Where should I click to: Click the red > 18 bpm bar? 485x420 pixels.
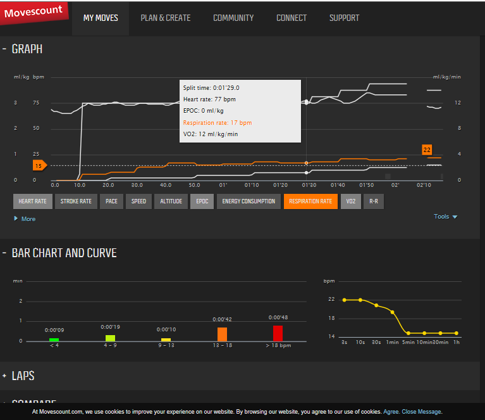tap(278, 333)
